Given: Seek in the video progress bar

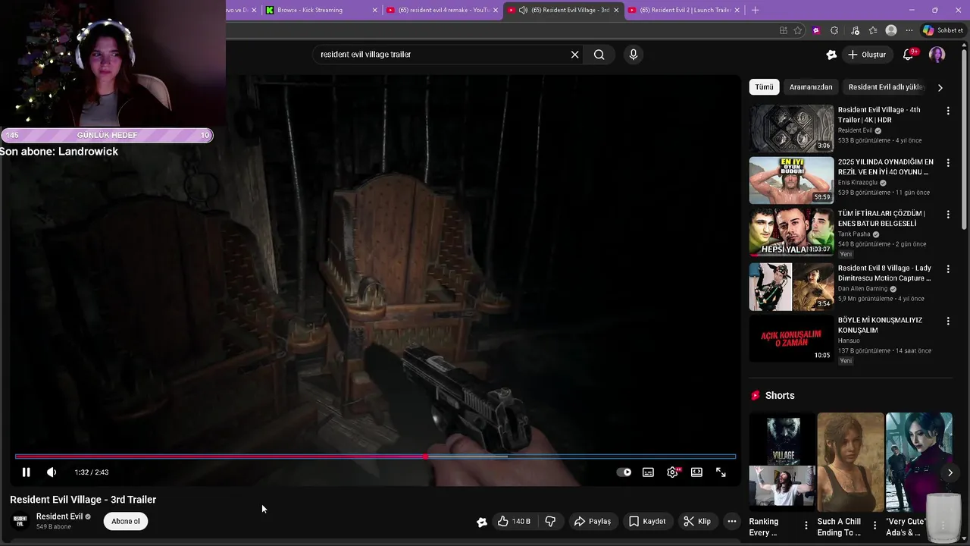Looking at the screenshot, I should click(375, 457).
